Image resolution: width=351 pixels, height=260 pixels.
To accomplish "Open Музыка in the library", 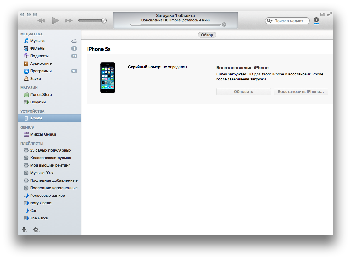I will click(49, 41).
